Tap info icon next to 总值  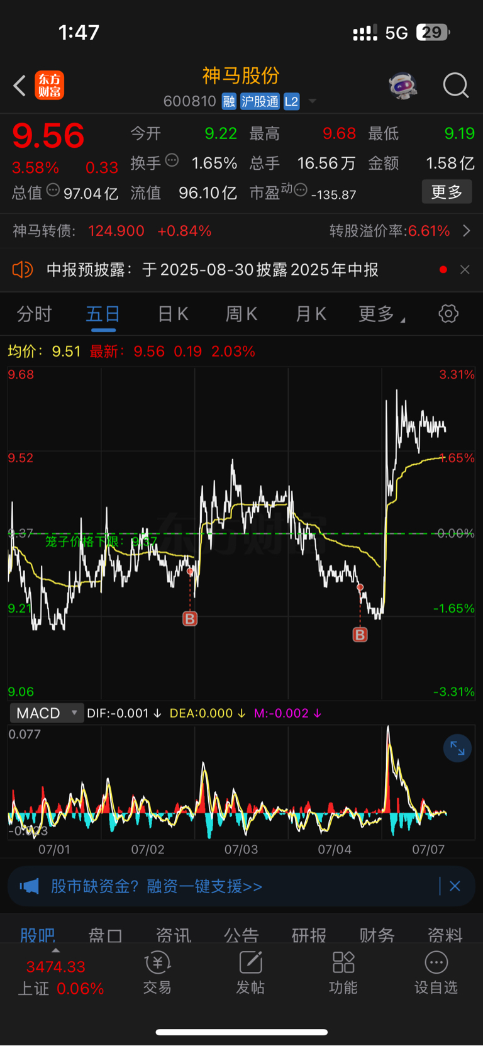click(53, 190)
